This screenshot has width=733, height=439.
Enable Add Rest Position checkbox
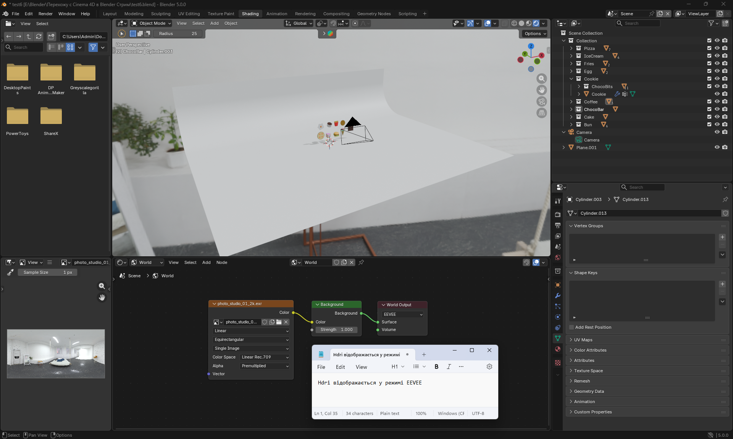coord(572,327)
